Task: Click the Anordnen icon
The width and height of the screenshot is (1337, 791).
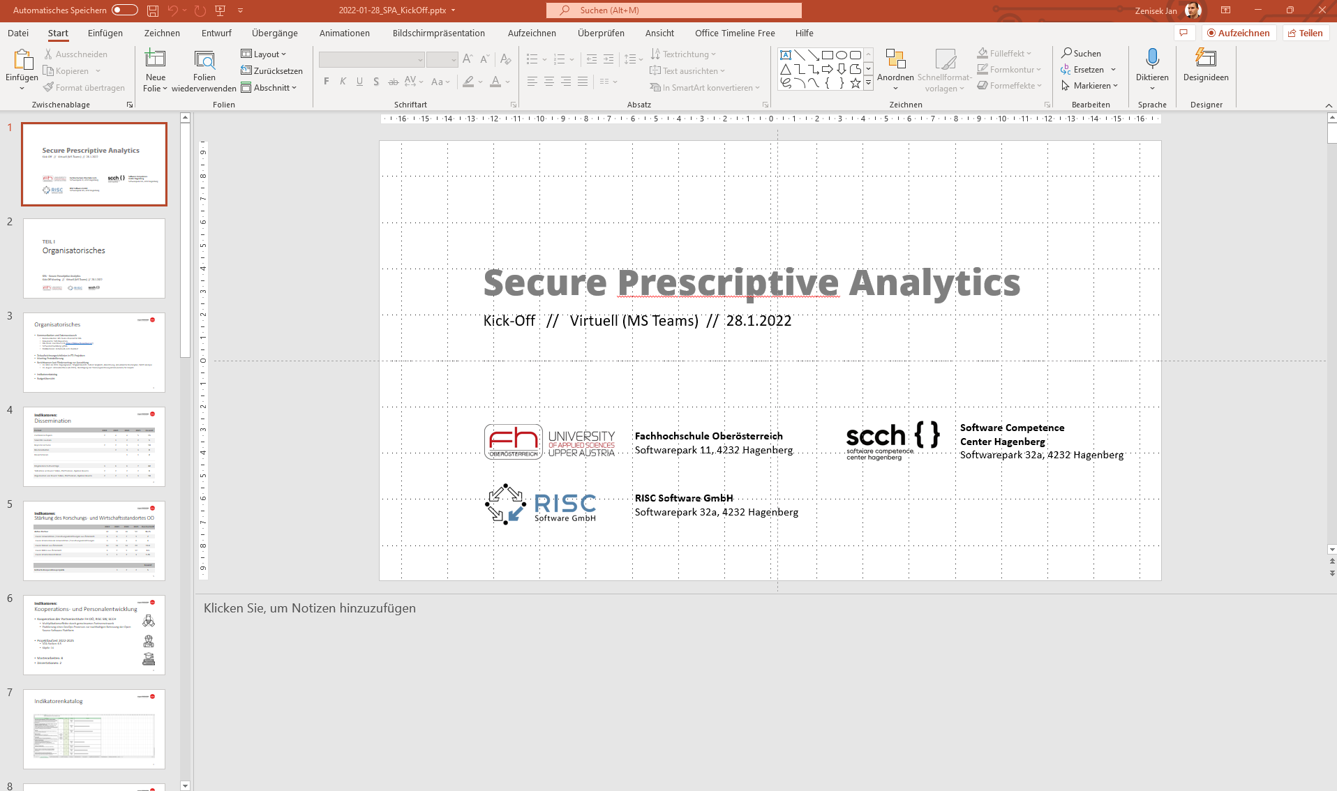Action: [895, 59]
